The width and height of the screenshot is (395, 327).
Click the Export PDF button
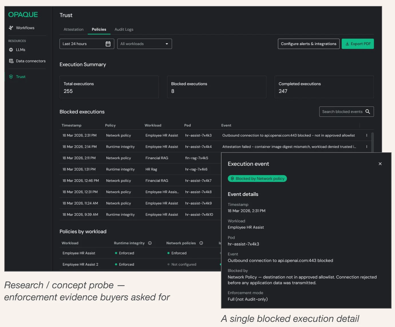tap(358, 44)
